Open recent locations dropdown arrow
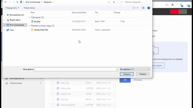 [x=14, y=2]
